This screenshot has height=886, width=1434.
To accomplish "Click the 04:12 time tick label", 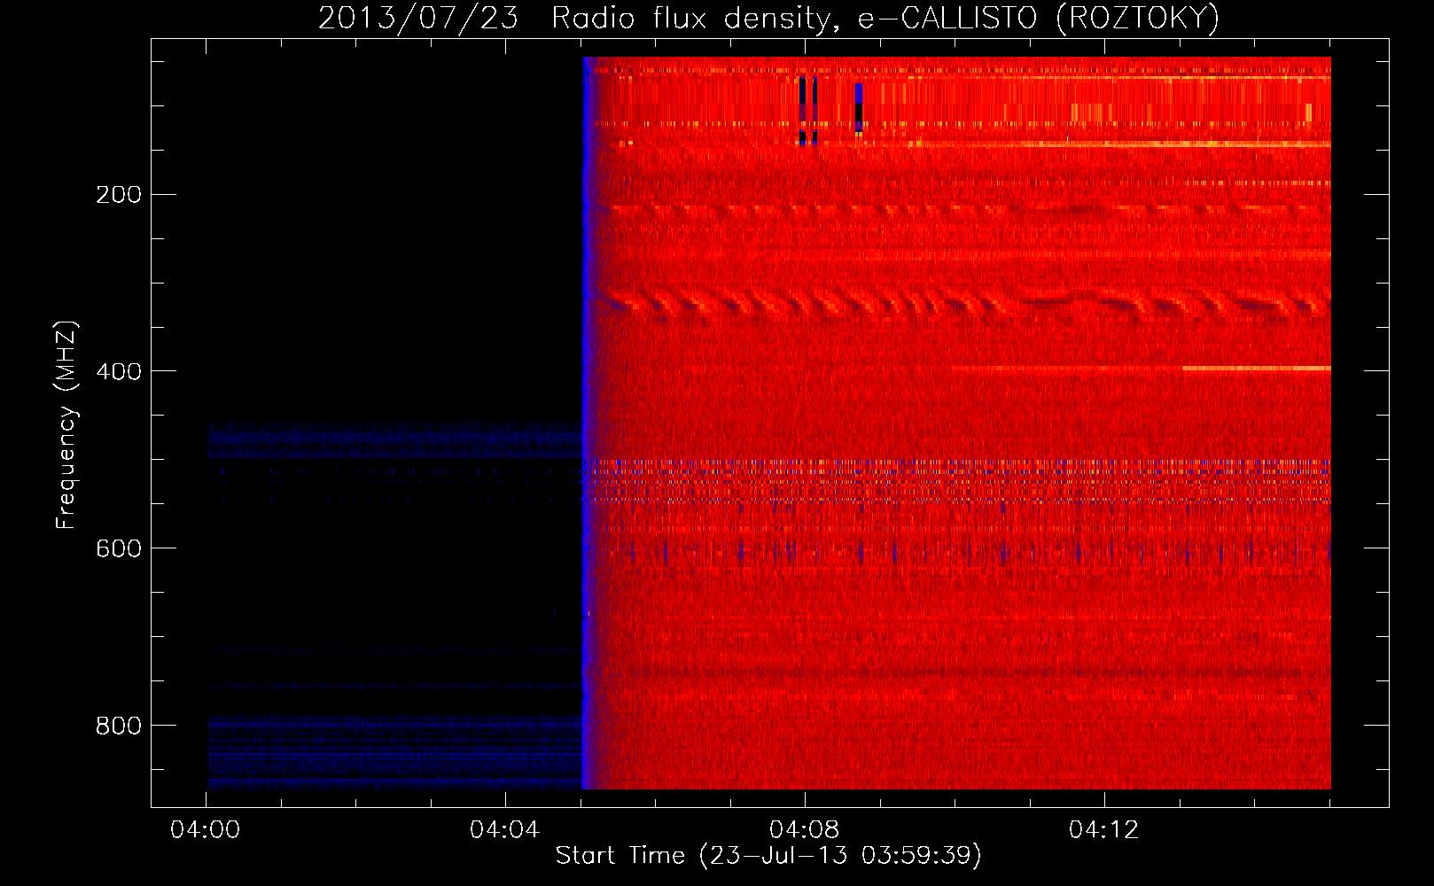I will pos(1104,830).
